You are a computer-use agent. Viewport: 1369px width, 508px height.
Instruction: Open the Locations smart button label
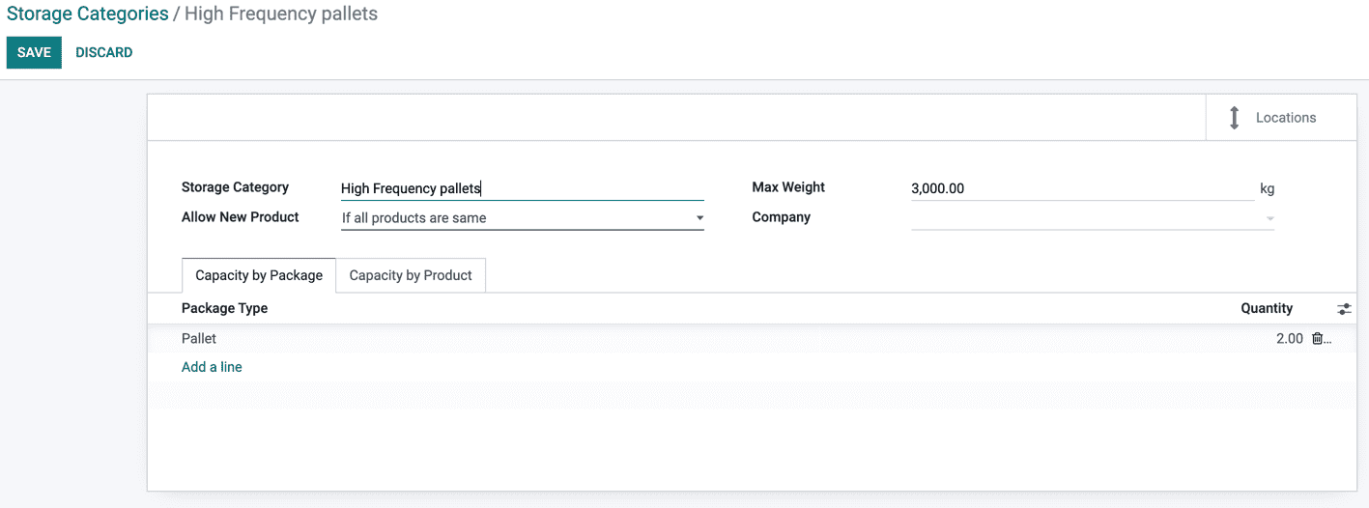tap(1285, 118)
